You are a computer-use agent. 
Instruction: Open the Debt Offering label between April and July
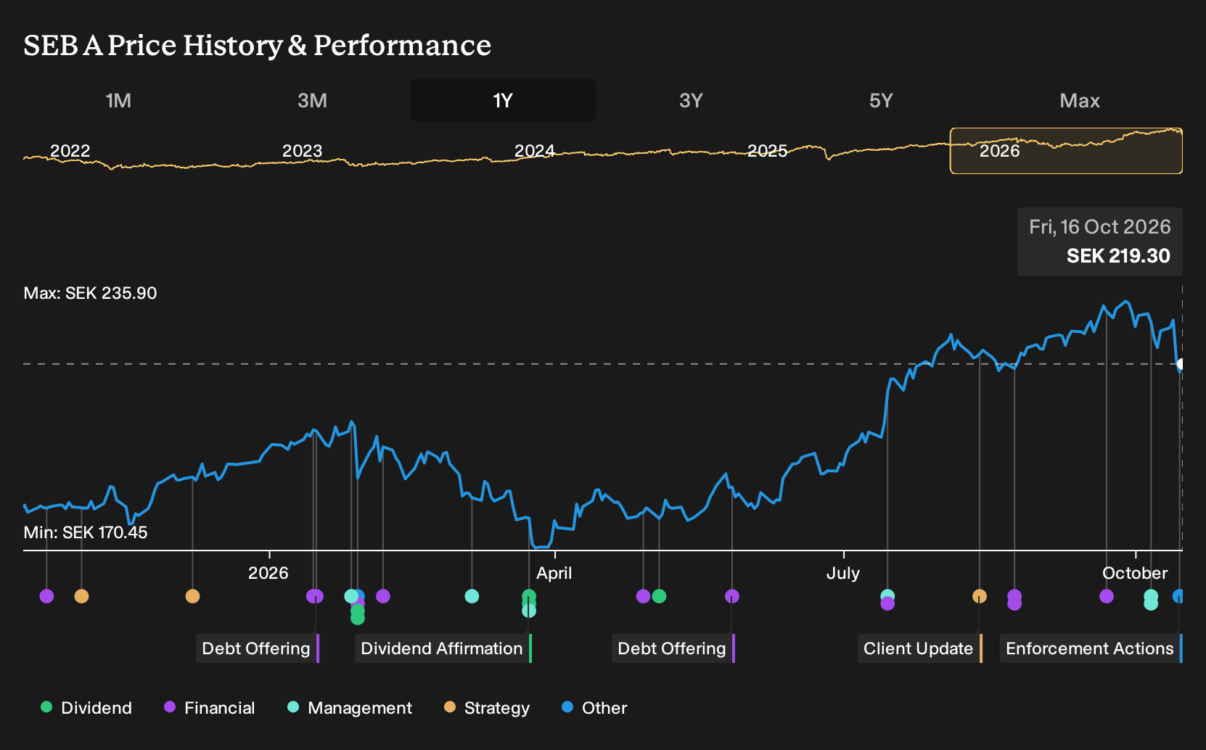tap(673, 648)
